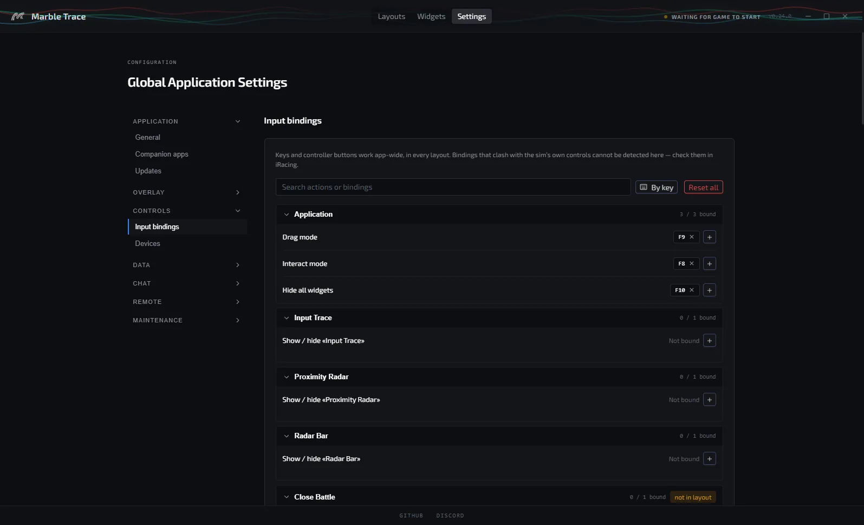Click 'Not bound' in Radar Bar row

684,458
